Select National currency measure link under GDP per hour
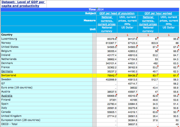Viewport: 180px width, 127px height. 148,20
